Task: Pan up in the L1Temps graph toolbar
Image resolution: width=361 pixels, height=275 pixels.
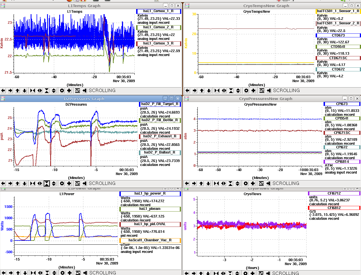Action: pos(18,91)
